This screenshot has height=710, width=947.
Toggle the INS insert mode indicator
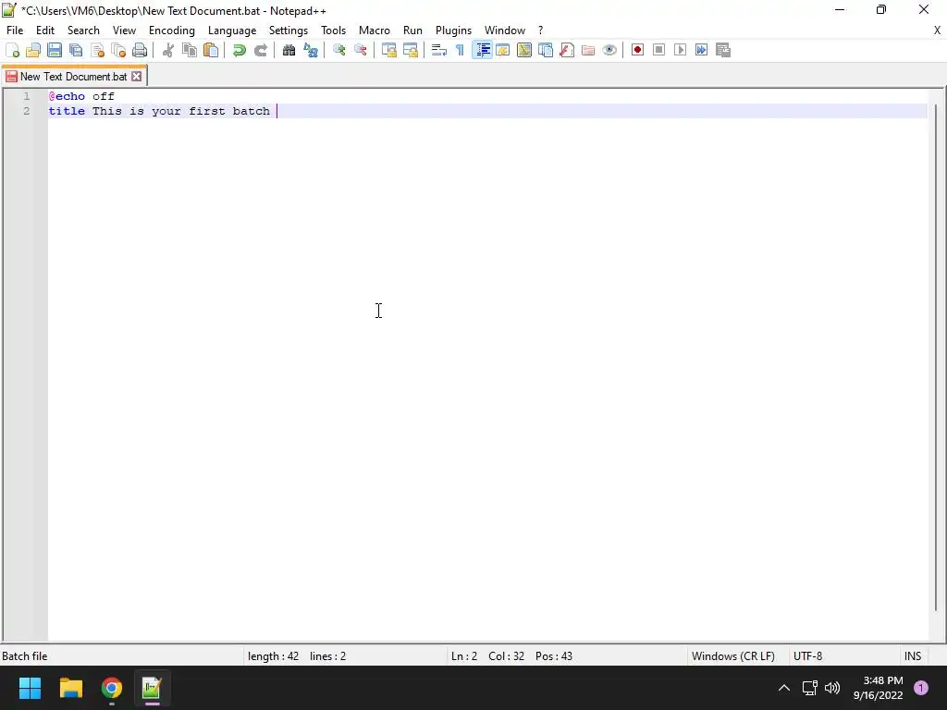pyautogui.click(x=913, y=656)
